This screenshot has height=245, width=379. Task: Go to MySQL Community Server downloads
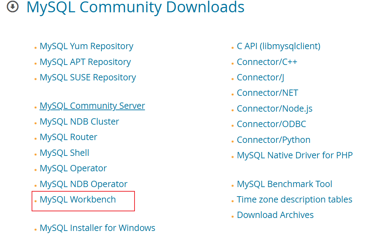pyautogui.click(x=92, y=106)
